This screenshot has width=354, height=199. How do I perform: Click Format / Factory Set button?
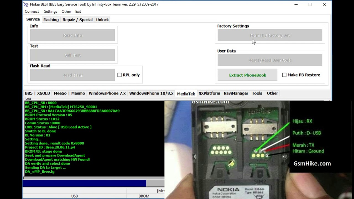coord(270,35)
